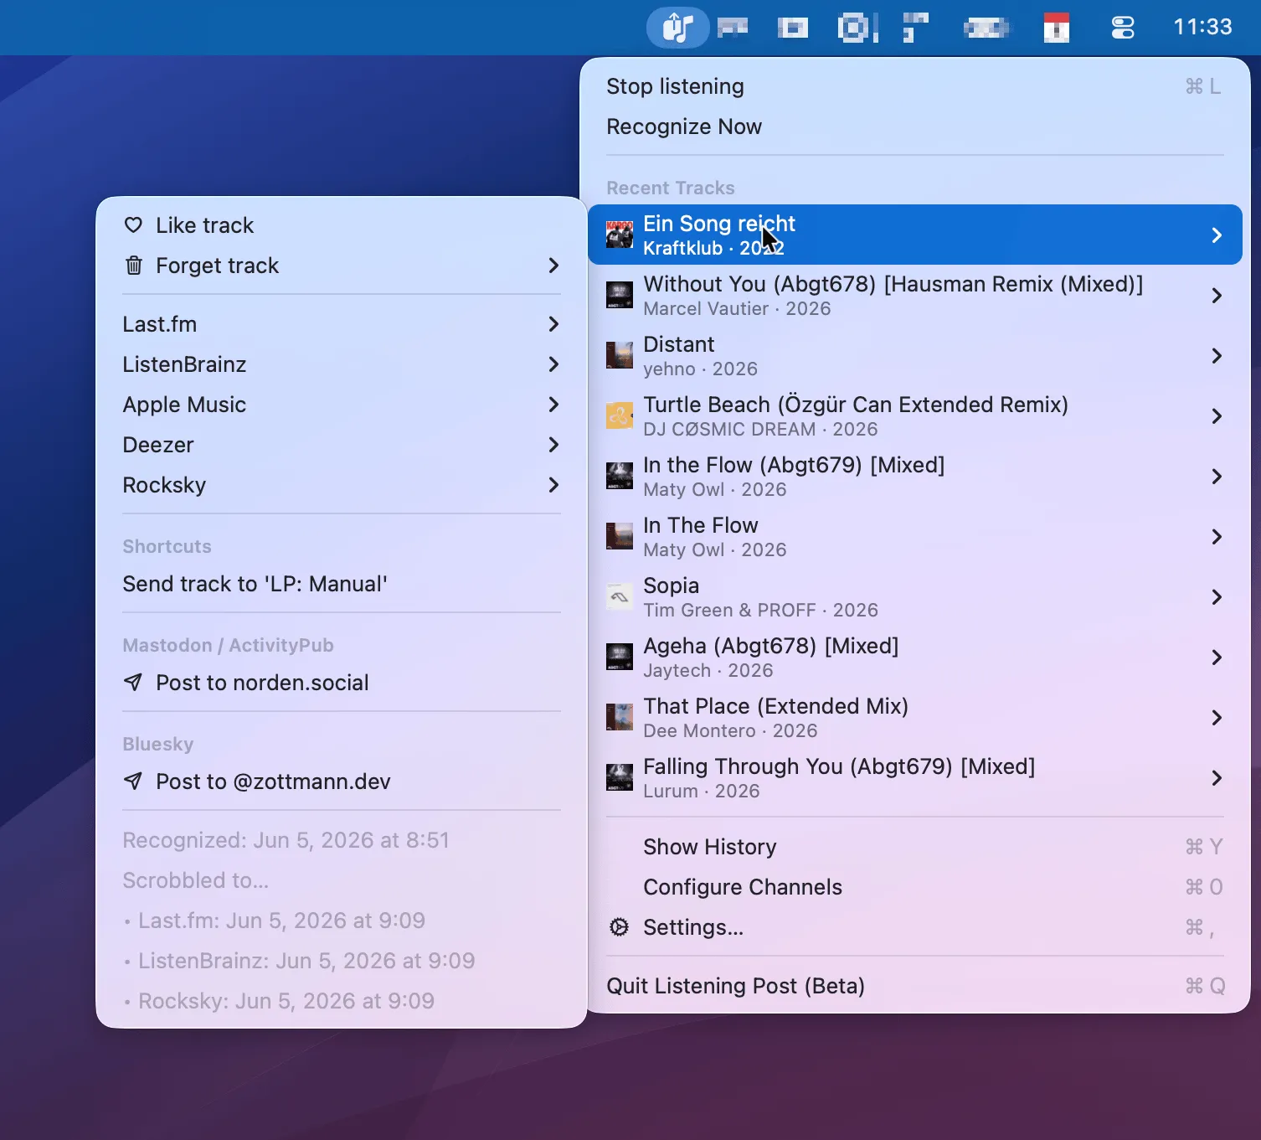Click the gear icon beside Settings

click(x=619, y=926)
